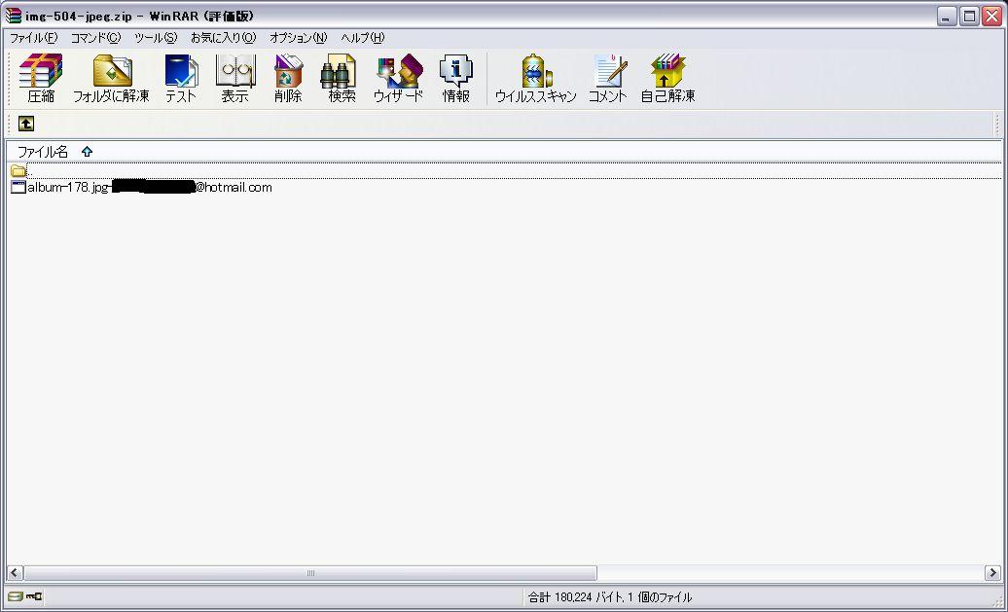Launch the ウィザード (wizard) tool
Image resolution: width=1008 pixels, height=612 pixels.
pos(399,79)
